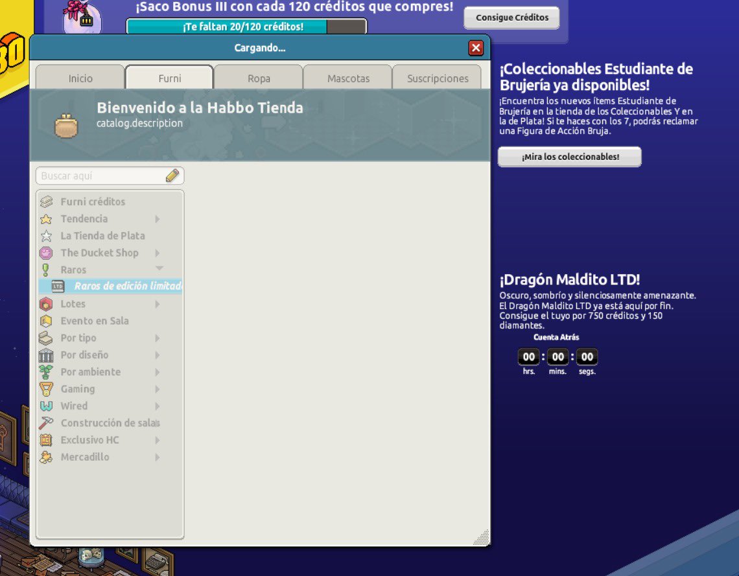Click the Tendencia gold star icon
739x576 pixels.
pyautogui.click(x=46, y=219)
